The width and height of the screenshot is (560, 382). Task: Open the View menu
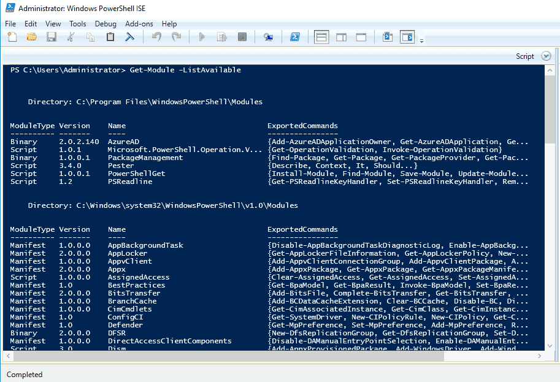pyautogui.click(x=53, y=24)
